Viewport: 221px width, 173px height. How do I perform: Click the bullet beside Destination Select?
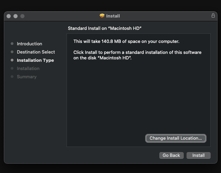click(12, 52)
